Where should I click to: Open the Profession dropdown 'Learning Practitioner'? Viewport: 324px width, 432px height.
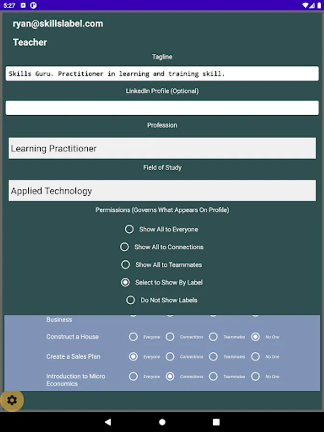(x=162, y=148)
